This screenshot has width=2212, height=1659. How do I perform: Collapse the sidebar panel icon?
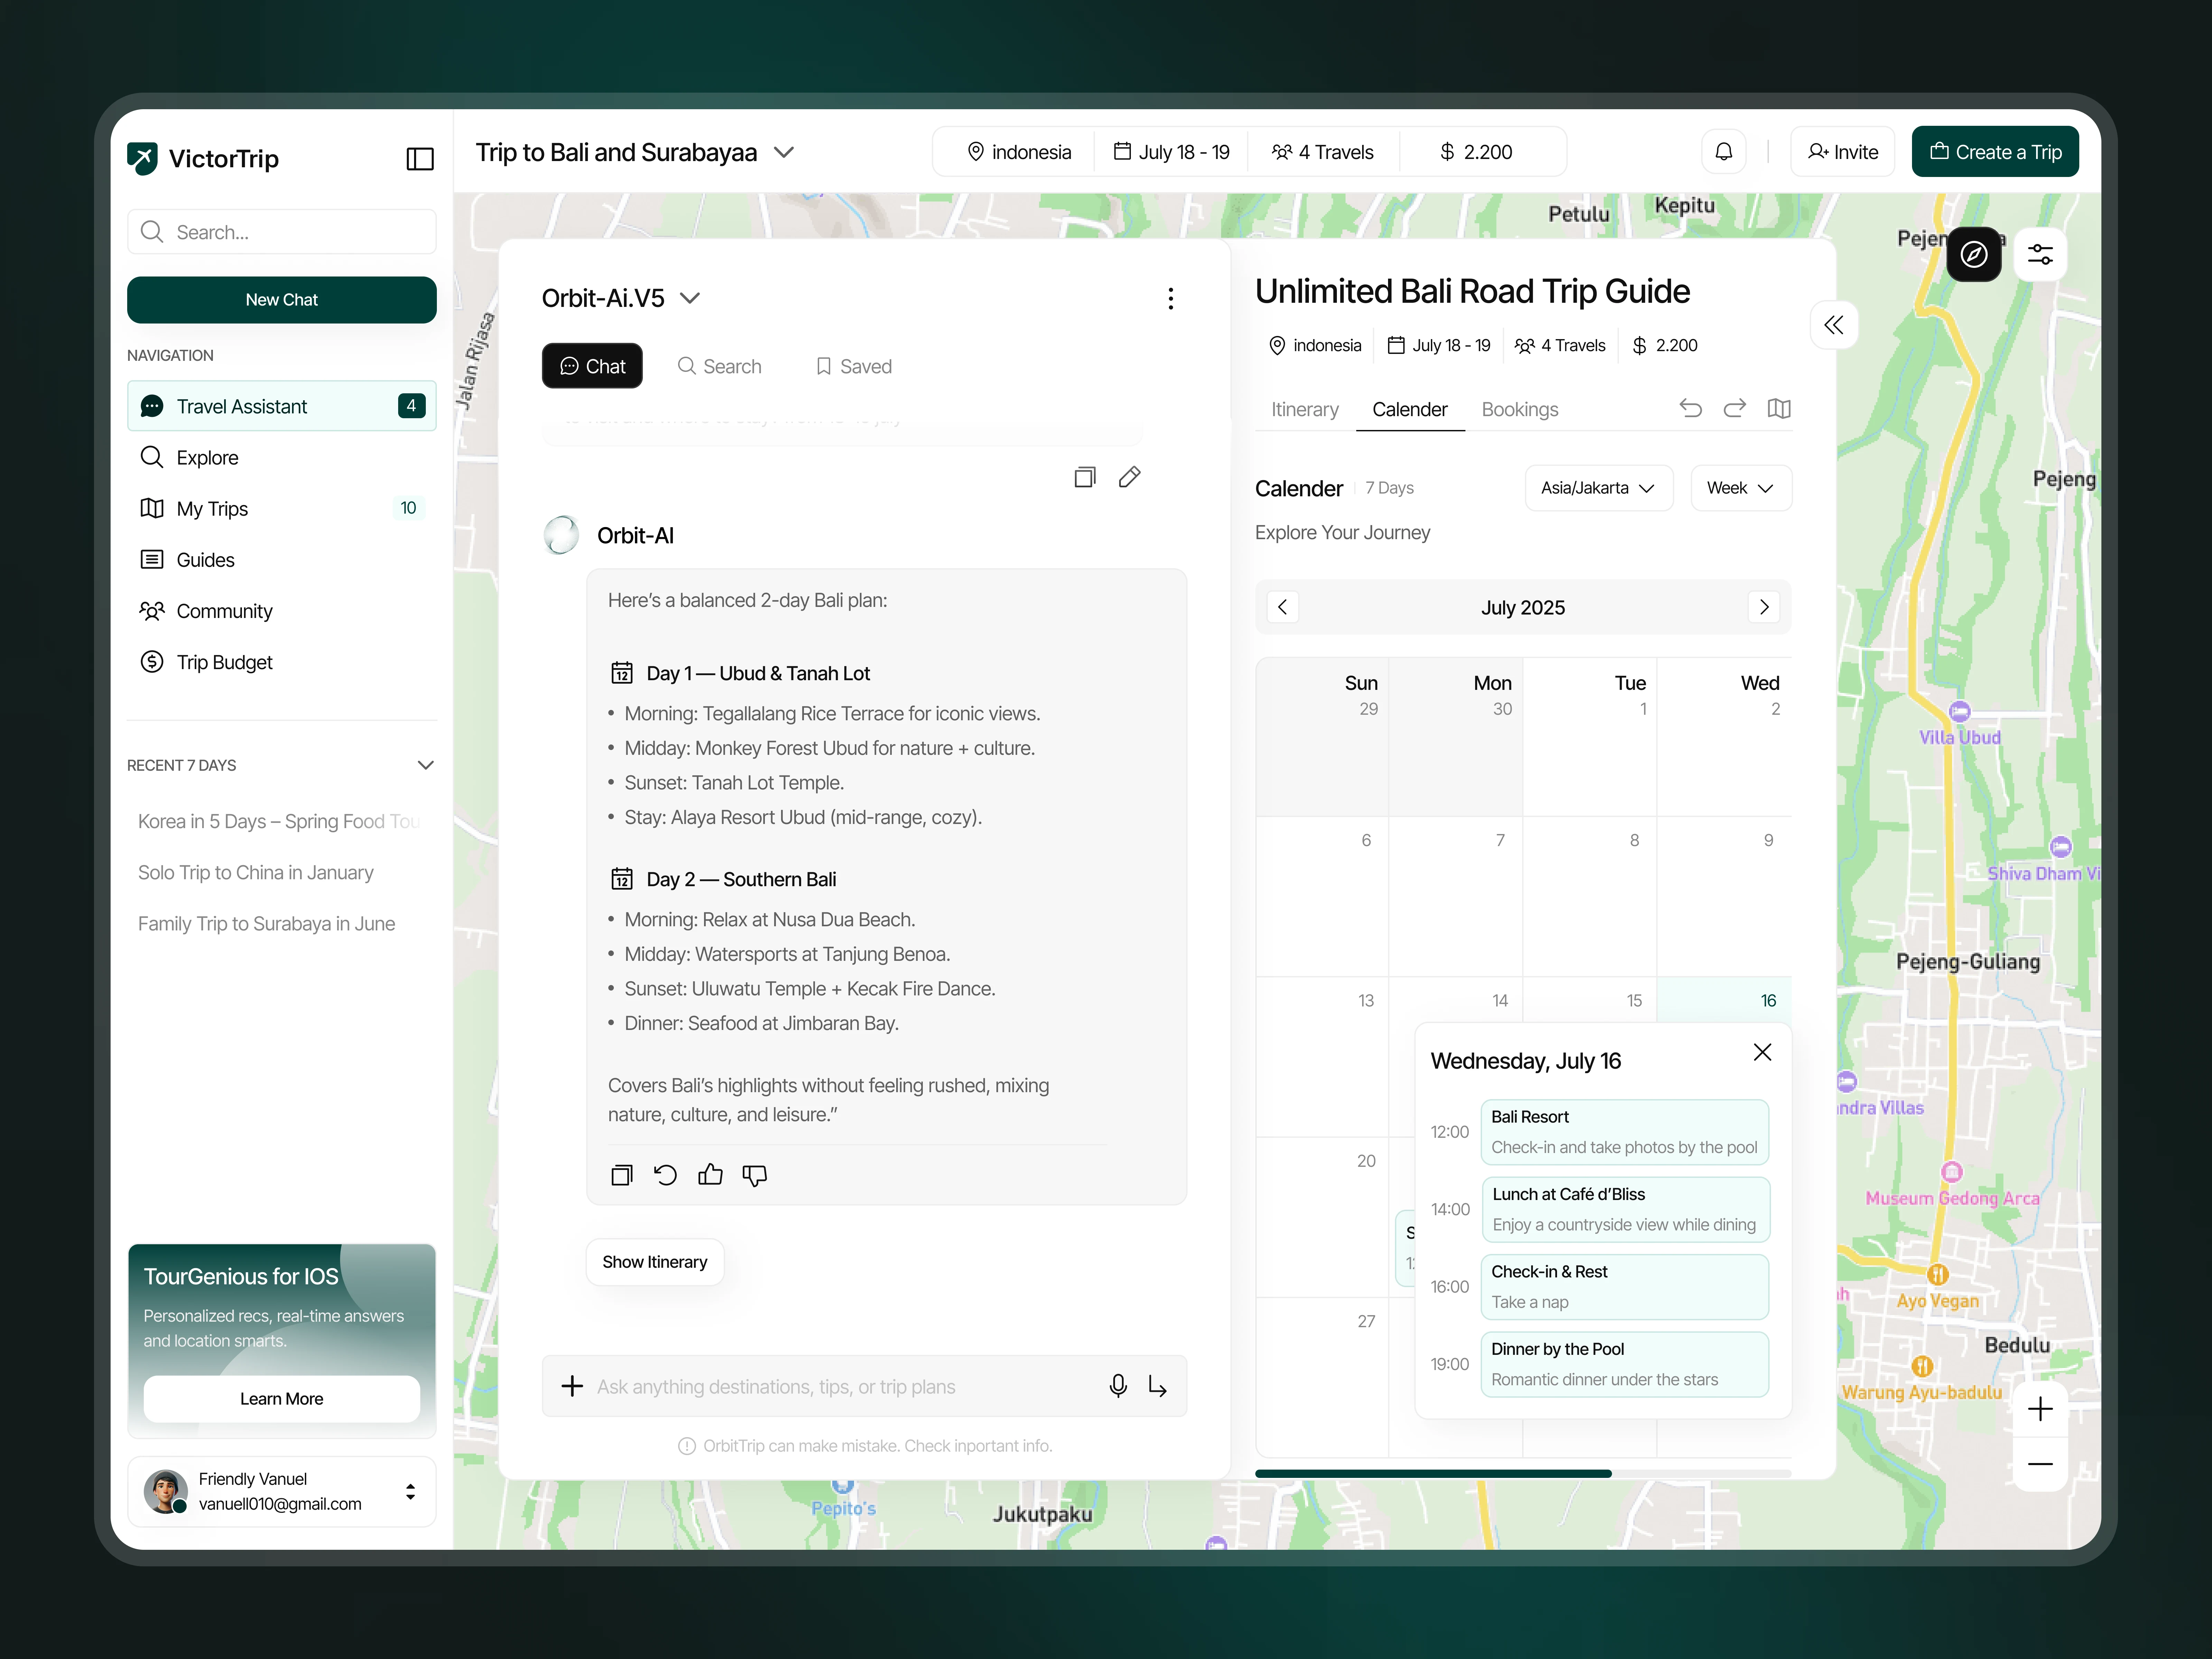point(420,159)
